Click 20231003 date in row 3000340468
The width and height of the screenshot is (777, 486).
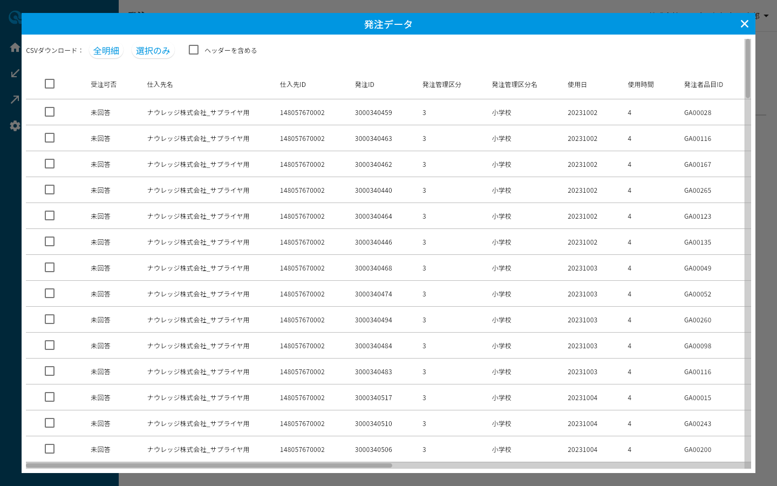(x=583, y=268)
